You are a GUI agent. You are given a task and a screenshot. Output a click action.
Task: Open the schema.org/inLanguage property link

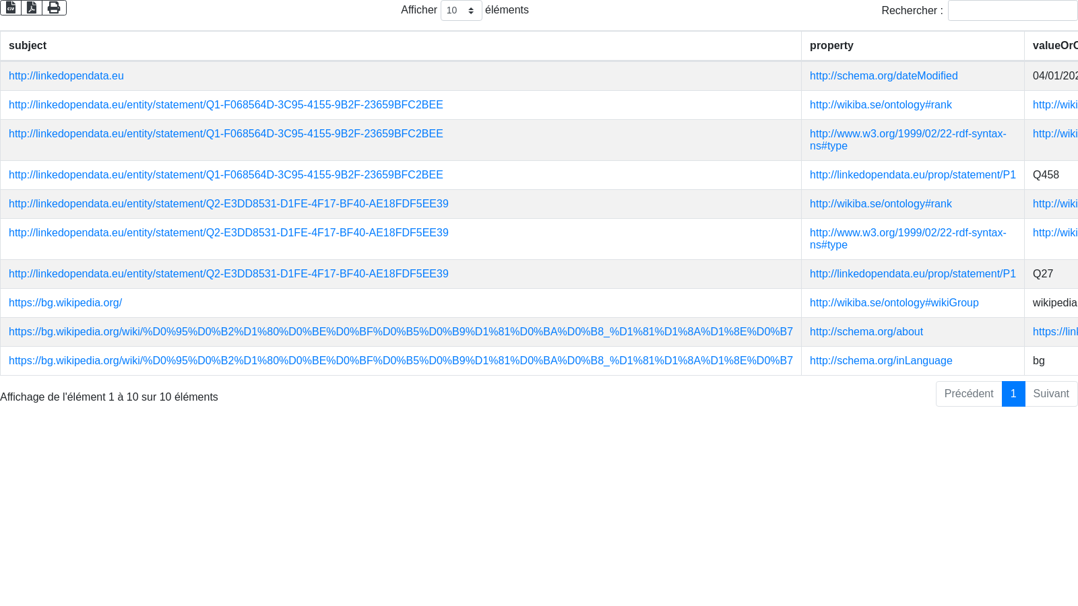881,361
